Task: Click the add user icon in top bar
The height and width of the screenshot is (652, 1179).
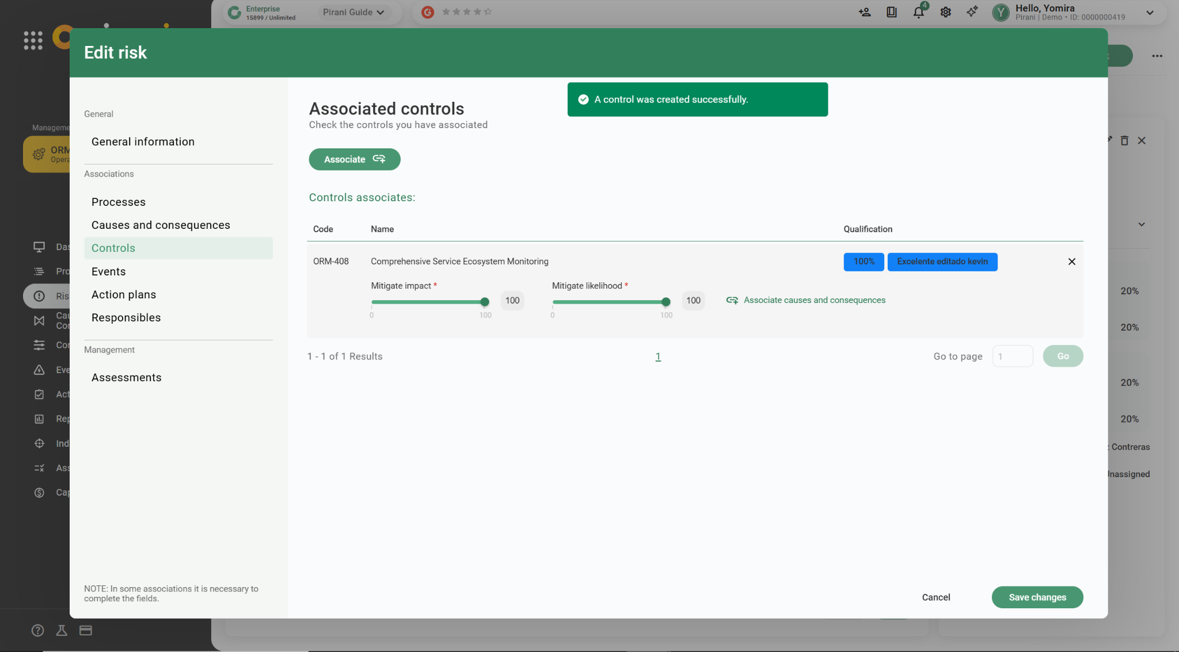Action: point(865,12)
